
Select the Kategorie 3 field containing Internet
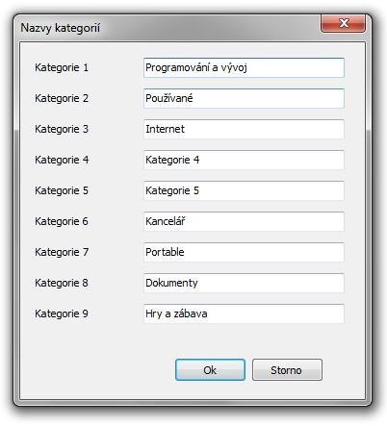pos(244,129)
